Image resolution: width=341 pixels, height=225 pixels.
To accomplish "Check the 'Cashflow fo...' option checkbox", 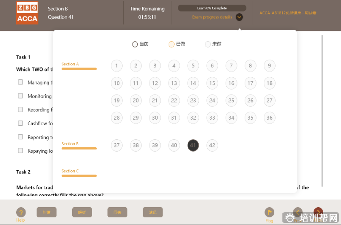I will click(20, 123).
